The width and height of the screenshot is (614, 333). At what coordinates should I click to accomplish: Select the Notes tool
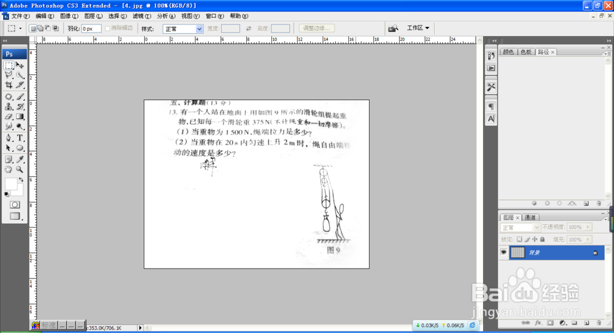[x=9, y=159]
